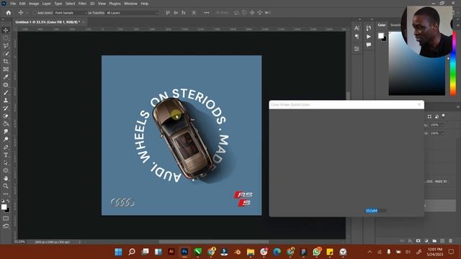Select the Polygonal Lasso tool
Screen dimensions: 461x259
pyautogui.click(x=6, y=46)
